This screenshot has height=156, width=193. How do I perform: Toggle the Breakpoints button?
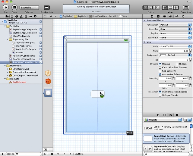(x=47, y=8)
